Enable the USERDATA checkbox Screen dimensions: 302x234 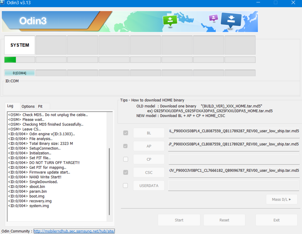pyautogui.click(x=125, y=185)
